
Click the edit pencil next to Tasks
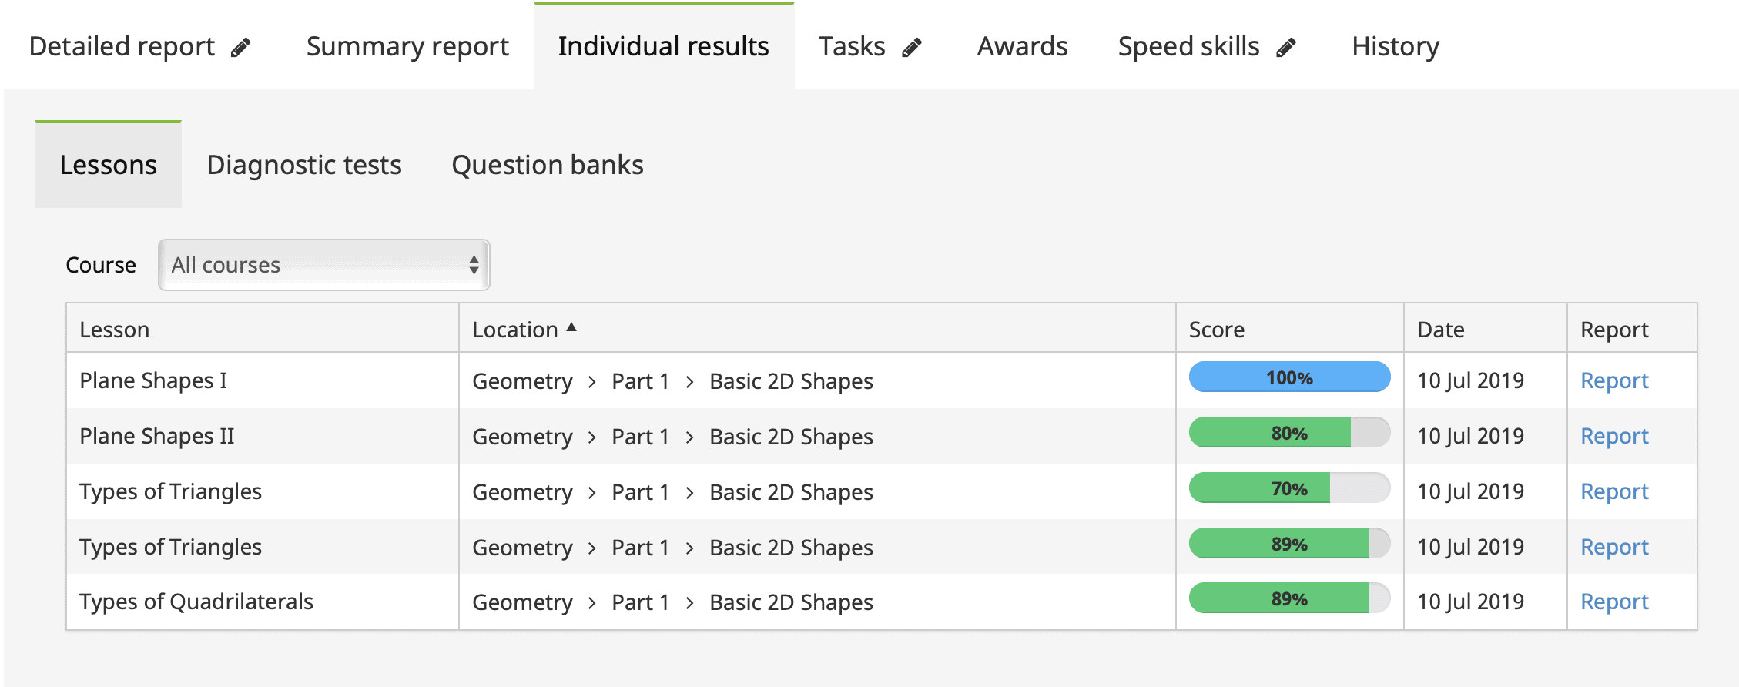tap(913, 47)
